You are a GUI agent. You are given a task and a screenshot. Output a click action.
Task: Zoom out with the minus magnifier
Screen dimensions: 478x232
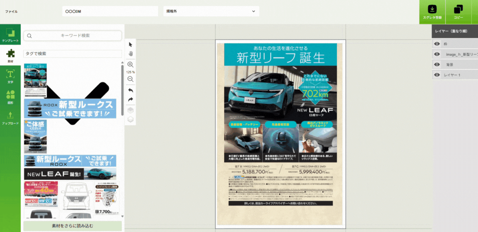point(131,79)
